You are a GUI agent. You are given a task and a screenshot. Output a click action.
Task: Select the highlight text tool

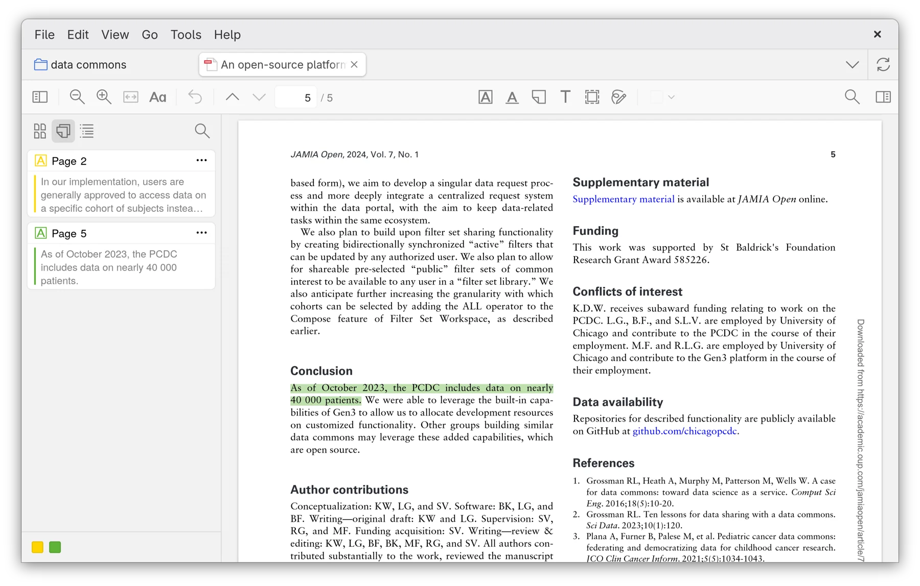[486, 97]
